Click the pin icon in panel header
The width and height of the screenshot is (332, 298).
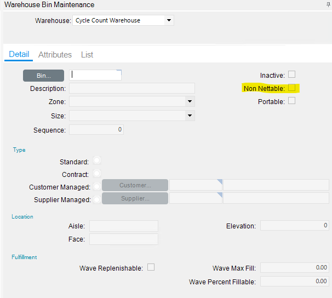pyautogui.click(x=328, y=4)
